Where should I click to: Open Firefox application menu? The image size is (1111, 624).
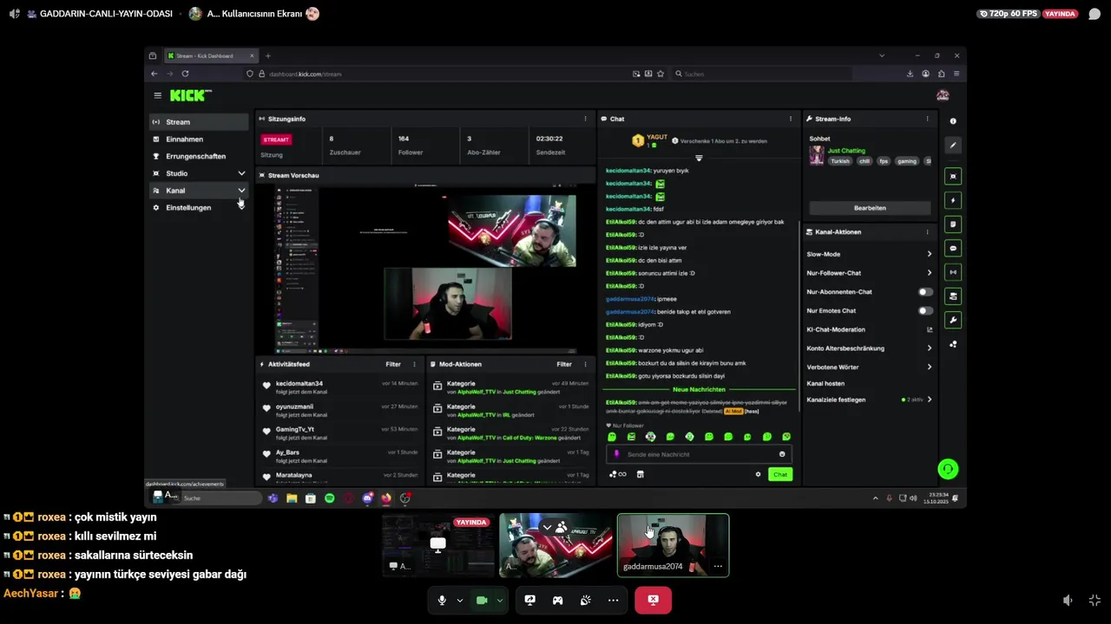click(x=957, y=74)
